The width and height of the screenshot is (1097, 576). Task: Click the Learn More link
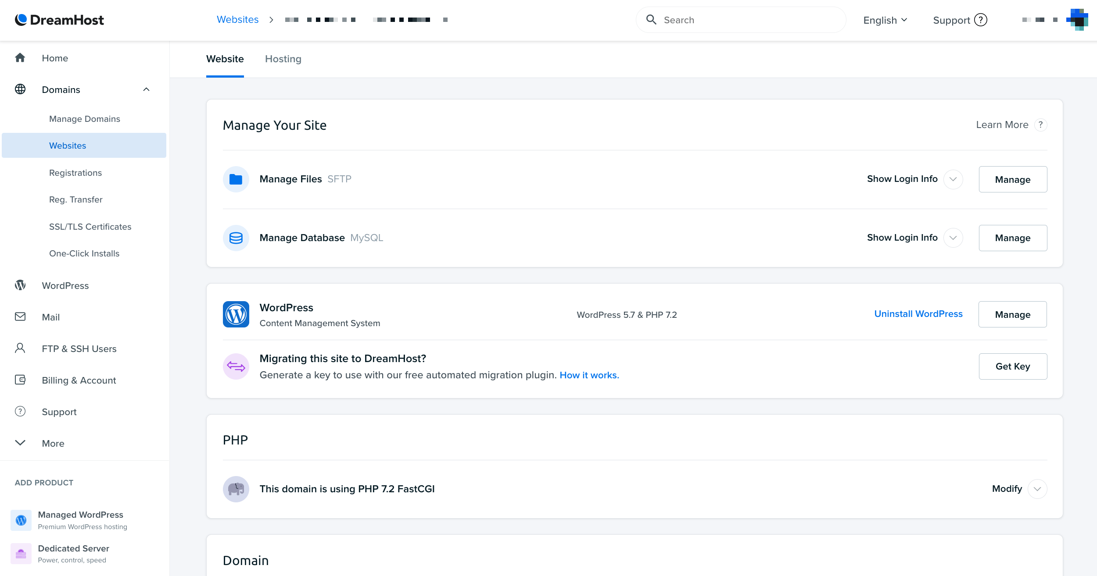coord(1002,125)
